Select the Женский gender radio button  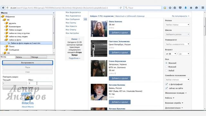click(166, 63)
